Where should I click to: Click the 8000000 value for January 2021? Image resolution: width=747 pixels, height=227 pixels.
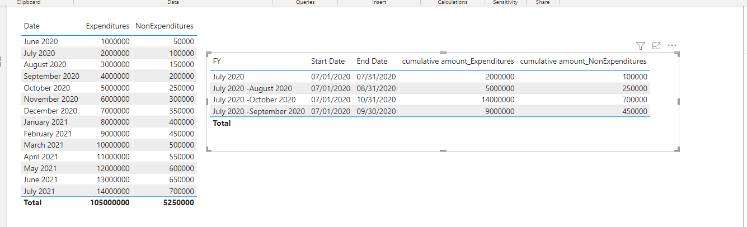115,122
